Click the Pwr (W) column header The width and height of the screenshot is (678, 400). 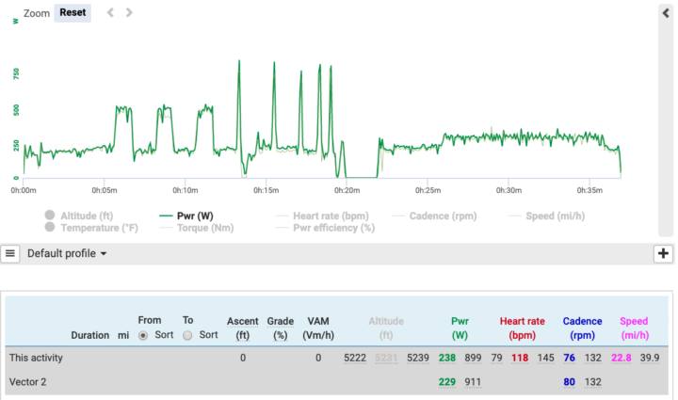(x=460, y=327)
